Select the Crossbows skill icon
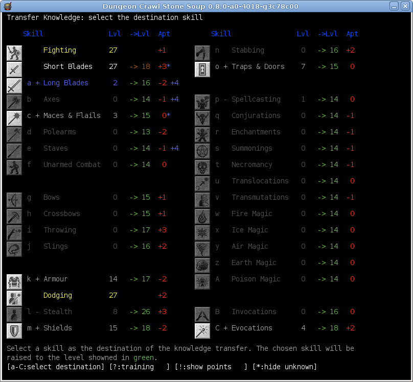 14,216
